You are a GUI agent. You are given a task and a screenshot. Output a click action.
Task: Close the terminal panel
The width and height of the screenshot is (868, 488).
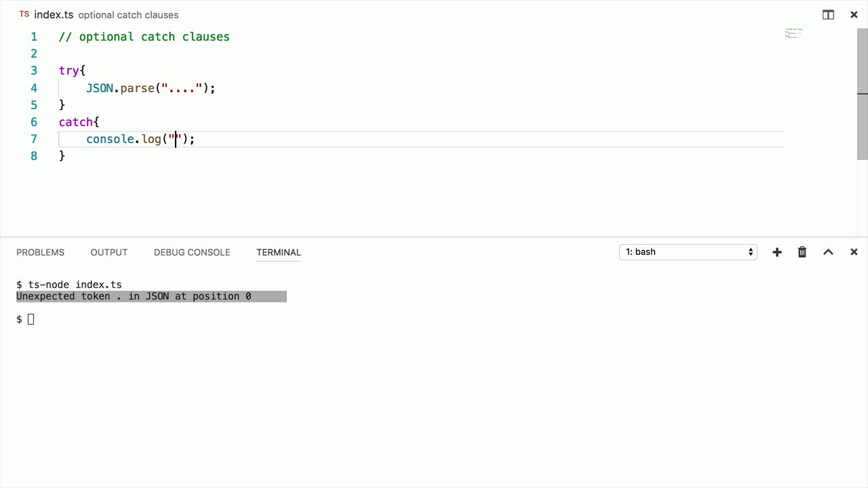coord(854,252)
